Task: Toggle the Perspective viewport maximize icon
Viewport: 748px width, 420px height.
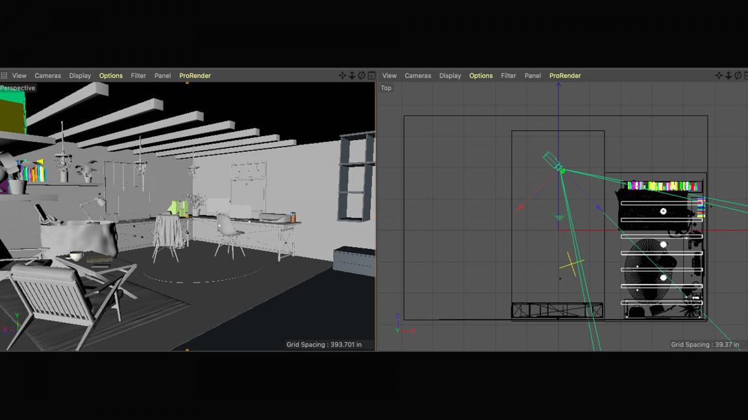Action: pos(371,75)
